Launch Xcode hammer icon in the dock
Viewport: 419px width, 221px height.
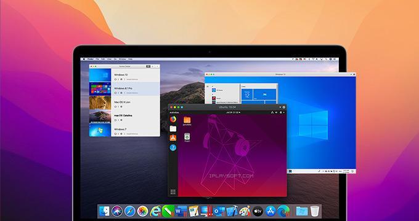click(x=232, y=211)
